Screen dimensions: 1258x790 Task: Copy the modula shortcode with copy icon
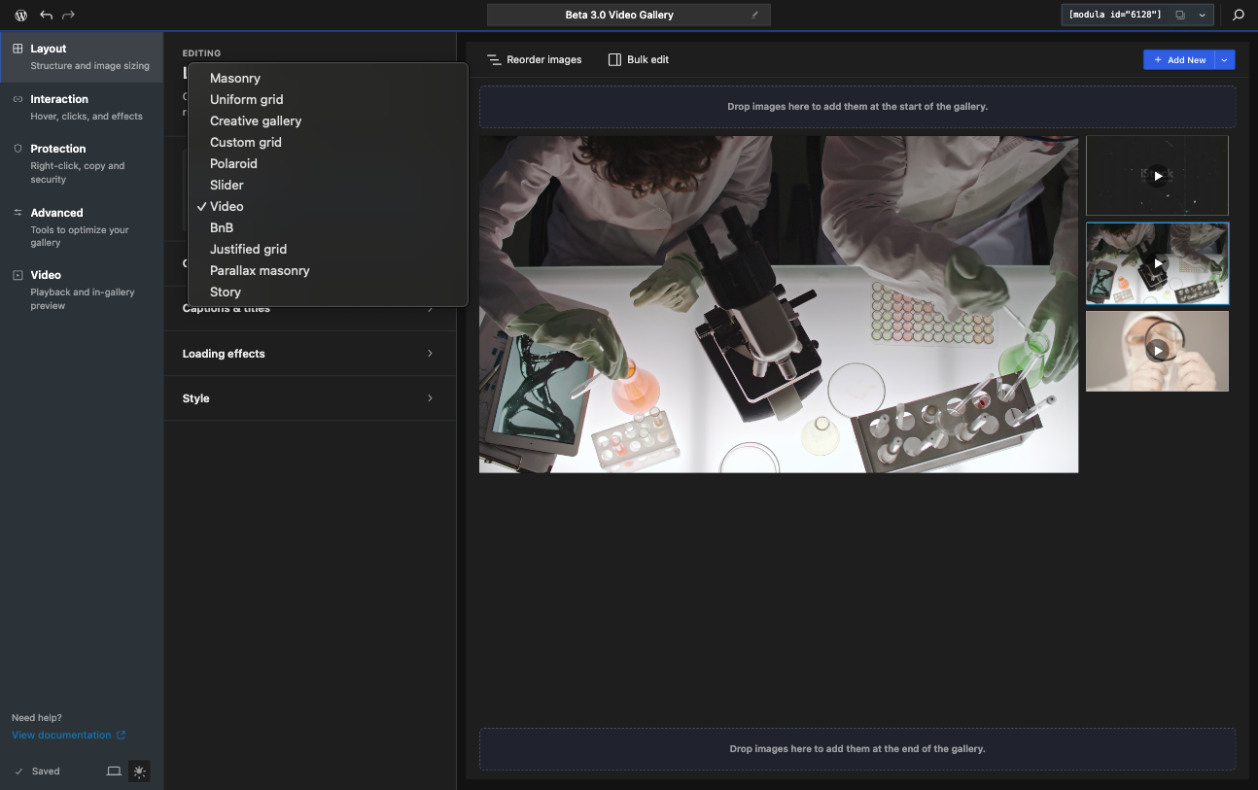click(x=1180, y=16)
